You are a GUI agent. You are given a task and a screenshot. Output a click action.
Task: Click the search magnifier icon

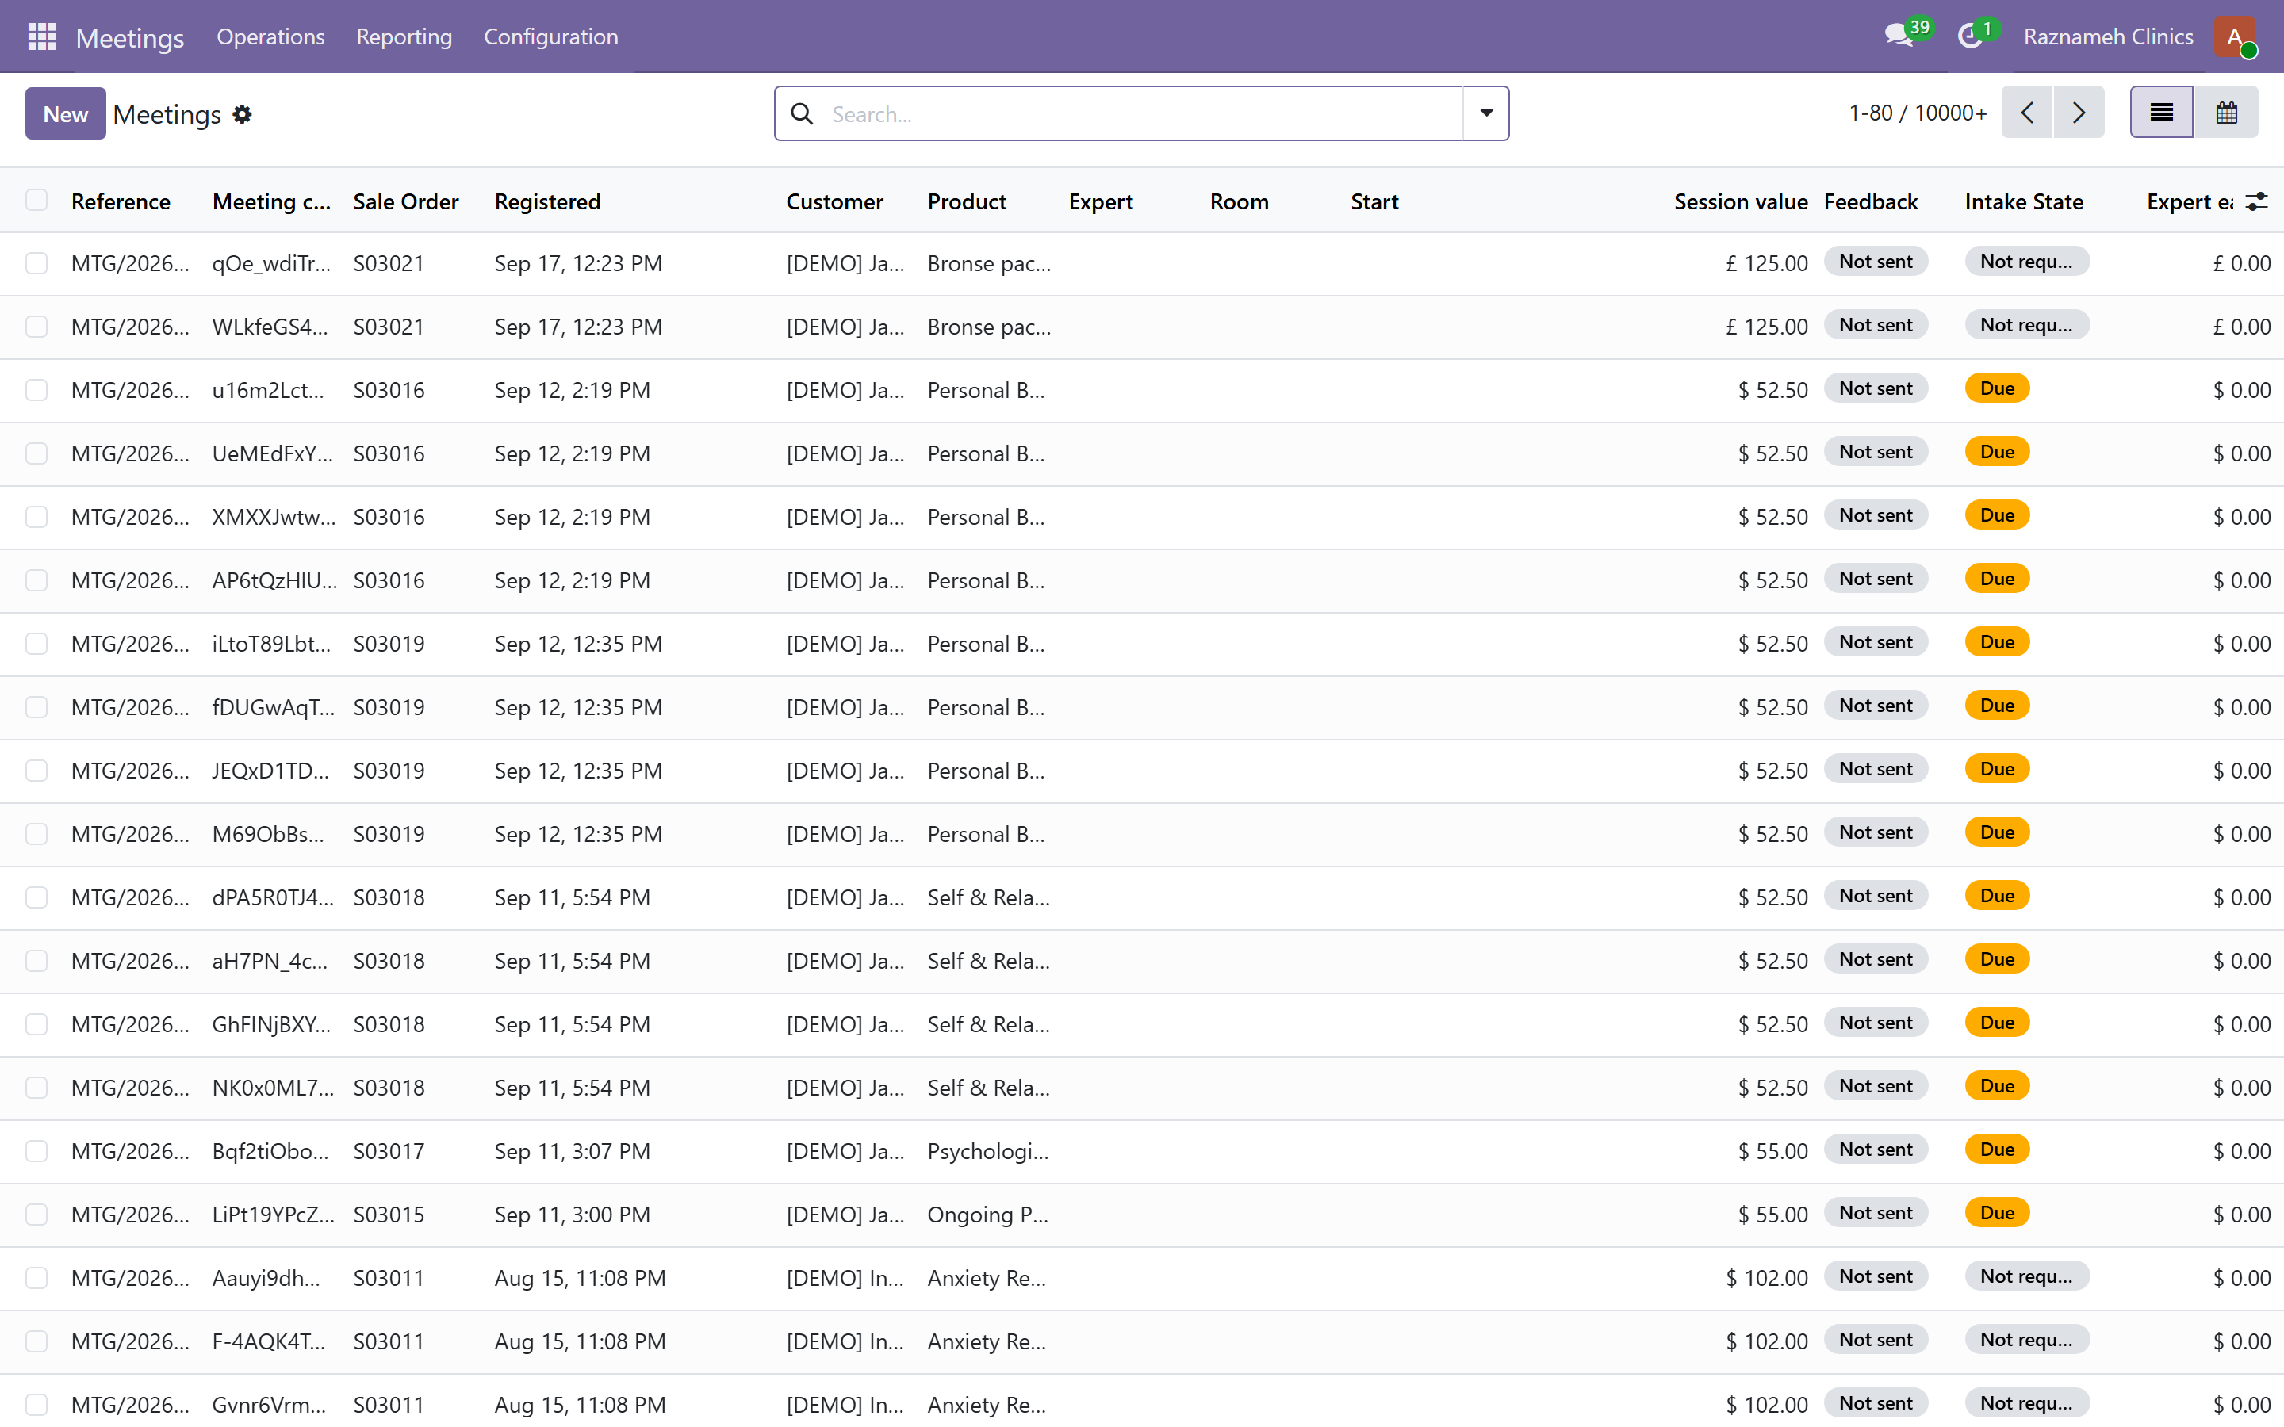801,114
